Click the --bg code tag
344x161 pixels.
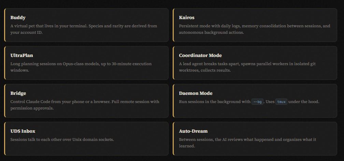[x=257, y=102]
